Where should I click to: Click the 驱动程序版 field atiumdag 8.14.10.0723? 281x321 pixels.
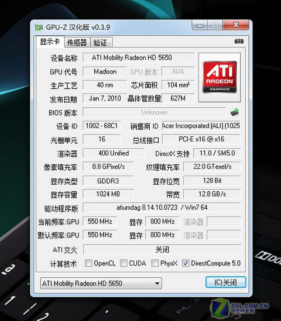tap(162, 208)
